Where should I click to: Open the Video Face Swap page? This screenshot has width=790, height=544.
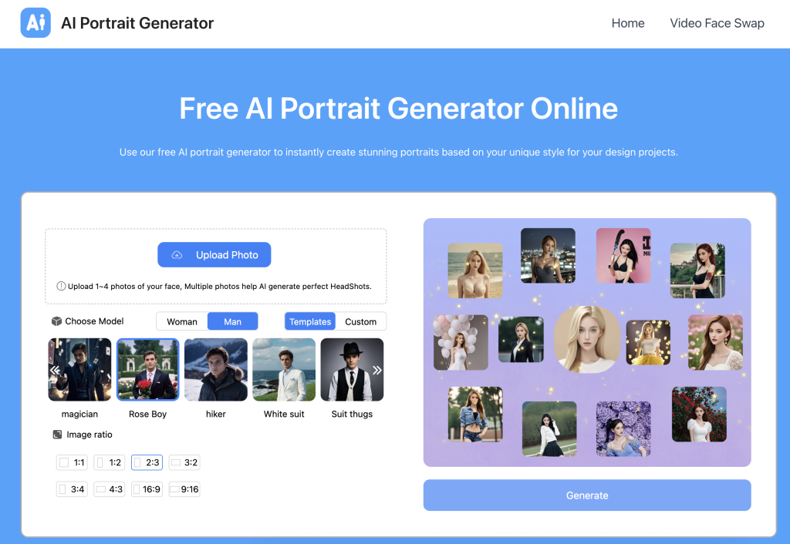click(717, 23)
